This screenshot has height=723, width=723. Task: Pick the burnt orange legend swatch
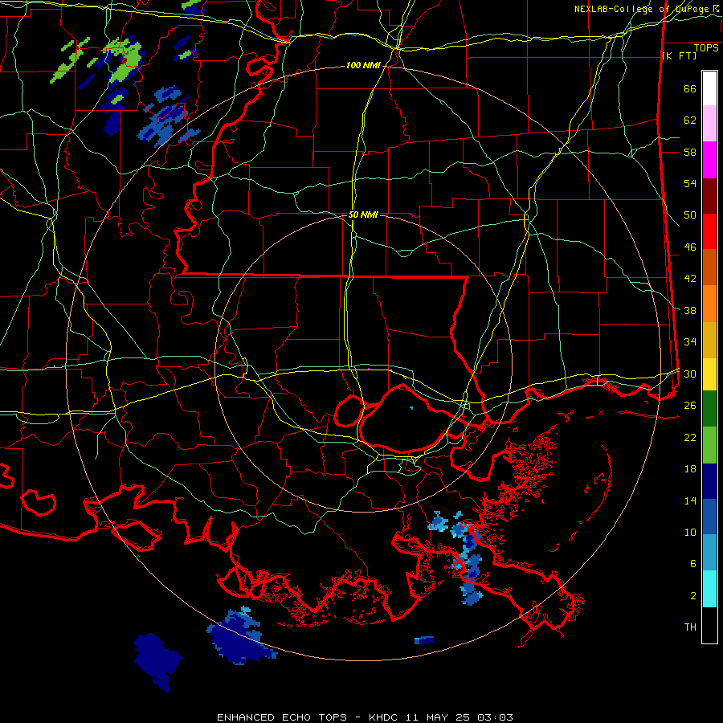tap(709, 267)
